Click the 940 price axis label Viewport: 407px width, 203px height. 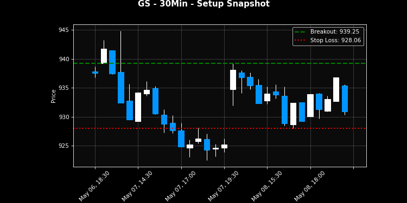[x=65, y=60]
